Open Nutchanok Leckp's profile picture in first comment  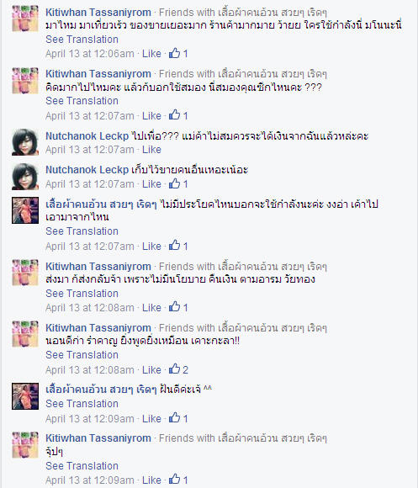25,142
